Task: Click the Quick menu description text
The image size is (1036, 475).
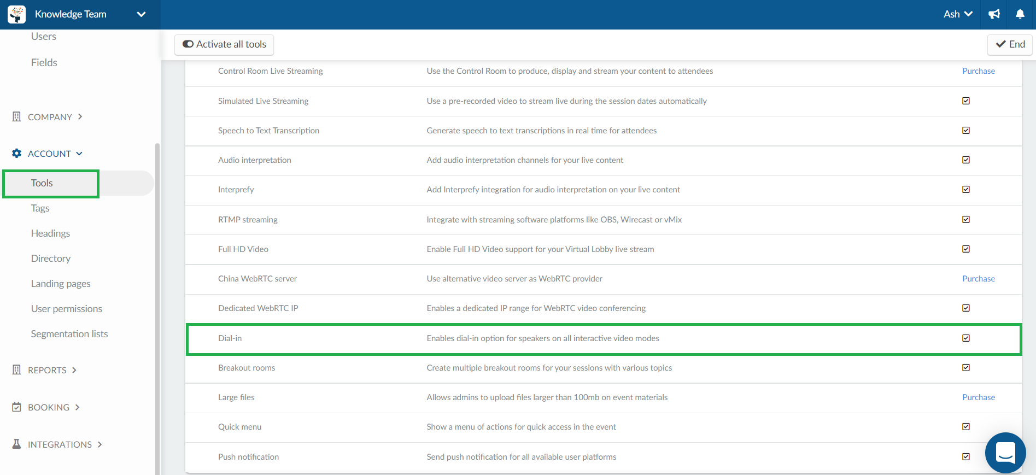Action: point(521,427)
